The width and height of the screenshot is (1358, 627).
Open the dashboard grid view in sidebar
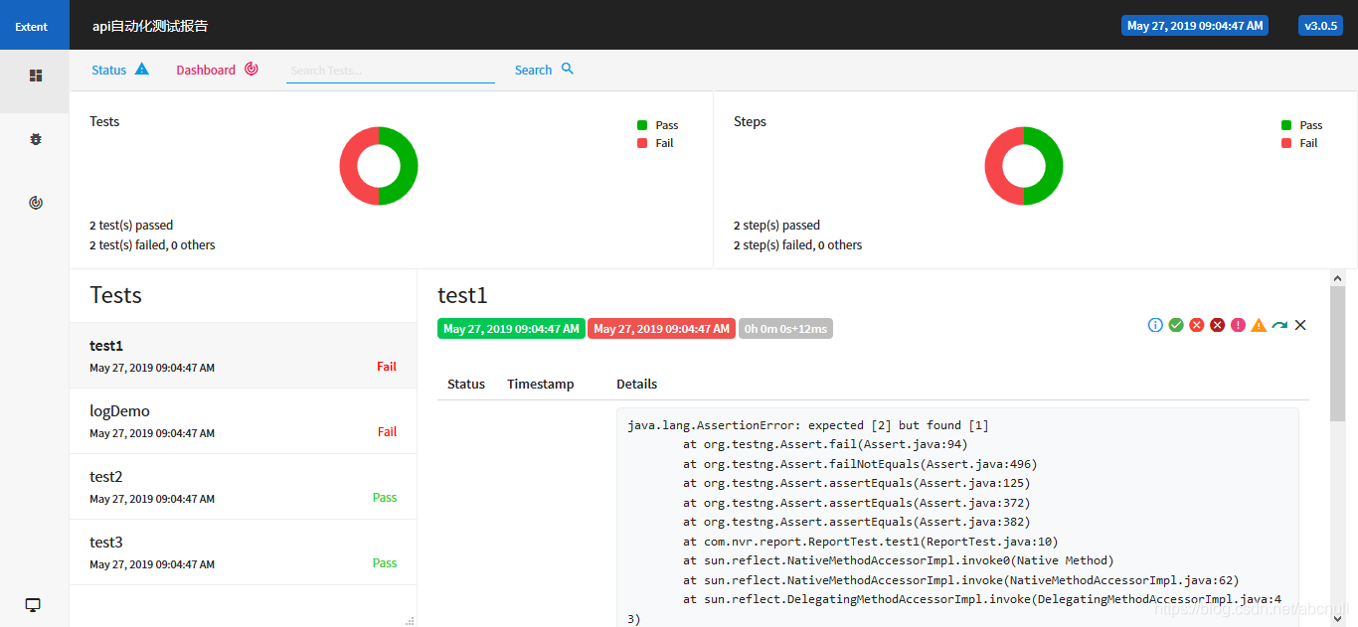click(x=36, y=76)
